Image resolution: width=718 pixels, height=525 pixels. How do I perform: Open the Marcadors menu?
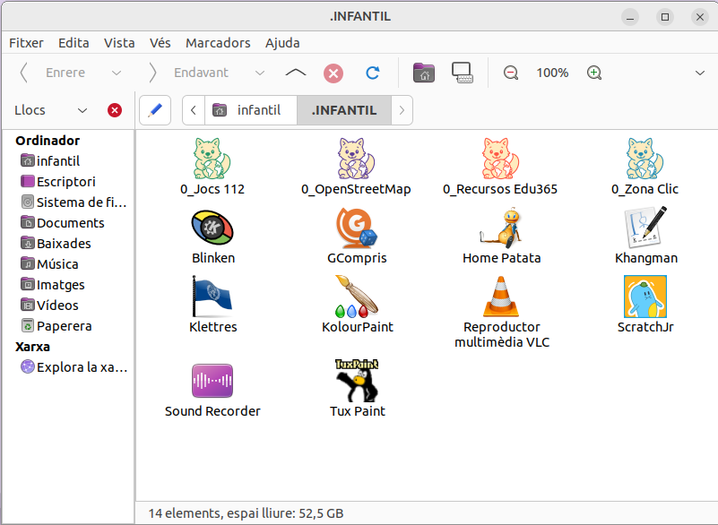(218, 42)
